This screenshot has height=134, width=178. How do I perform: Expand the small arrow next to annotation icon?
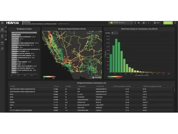coord(141,23)
